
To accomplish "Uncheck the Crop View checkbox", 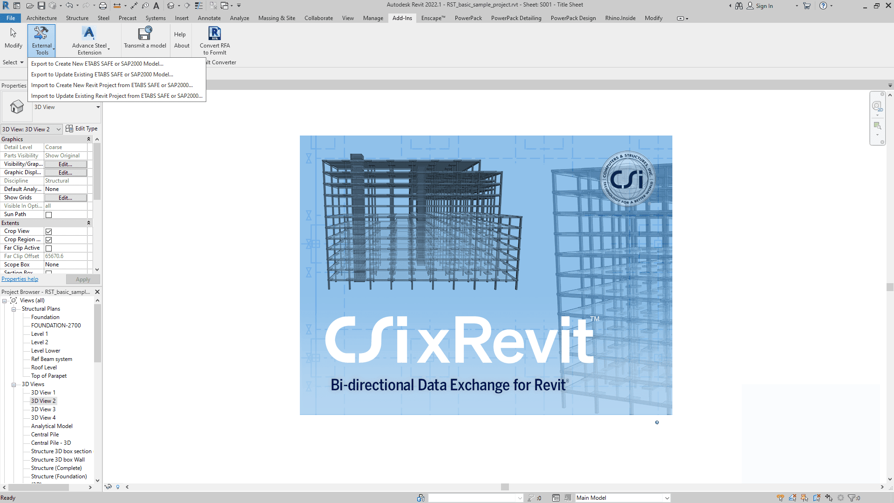I will 48,231.
